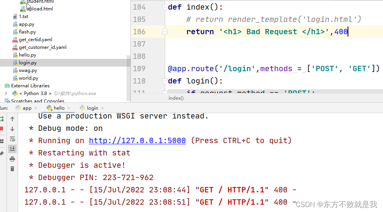Click the project tree vertical scrollbar
Screen dimensions: 383x212
128,78
